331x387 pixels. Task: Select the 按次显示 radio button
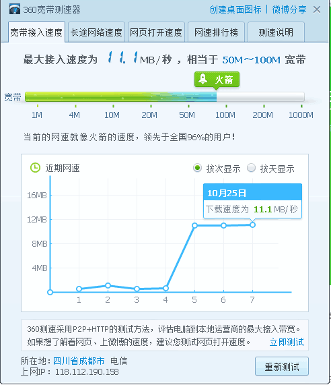[197, 168]
